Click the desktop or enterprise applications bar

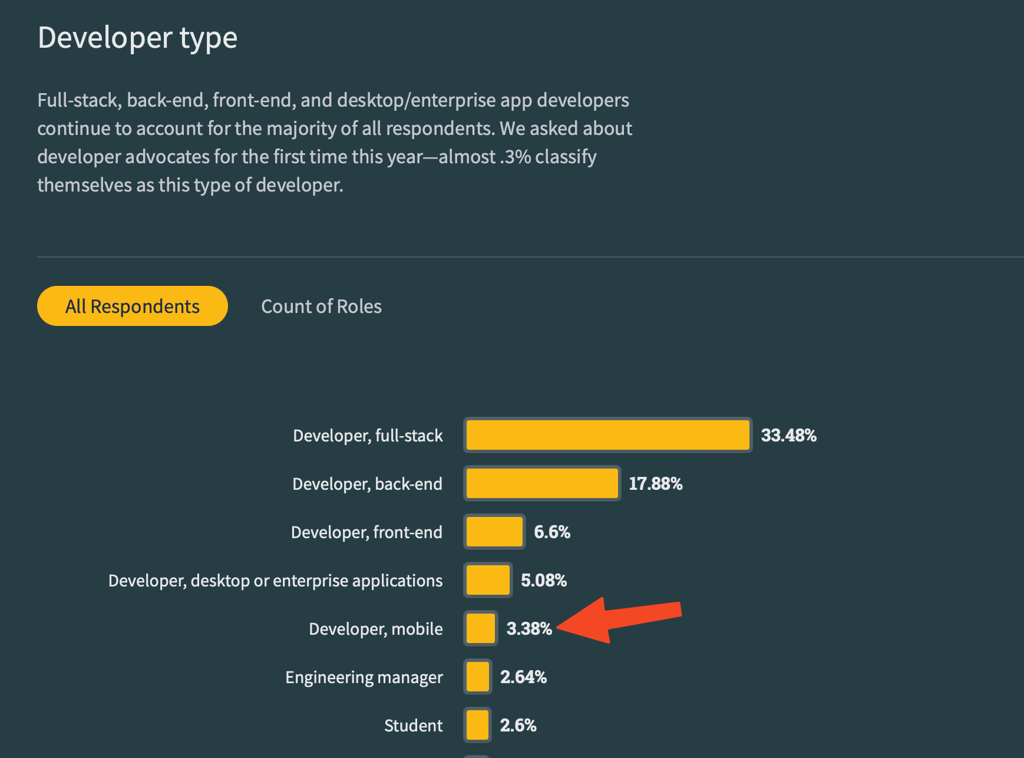point(487,580)
